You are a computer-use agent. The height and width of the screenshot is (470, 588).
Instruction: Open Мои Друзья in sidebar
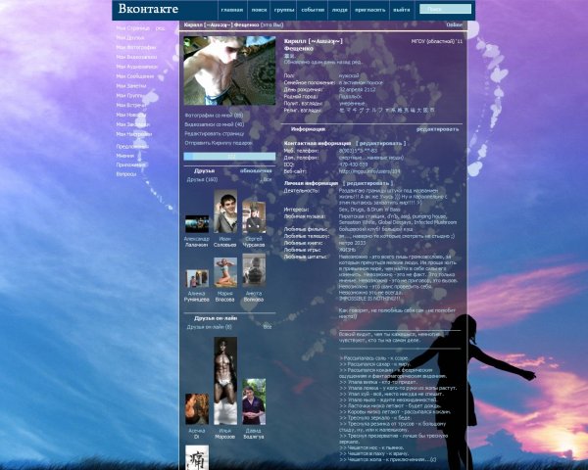(x=130, y=38)
